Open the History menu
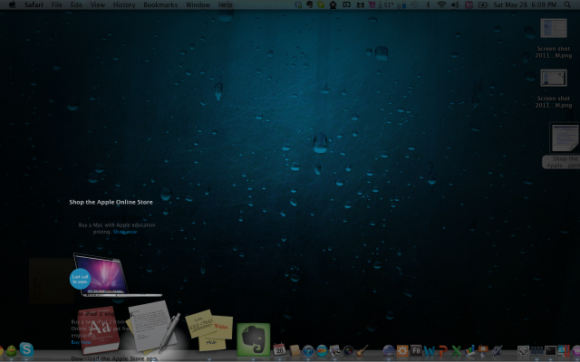 [x=124, y=5]
